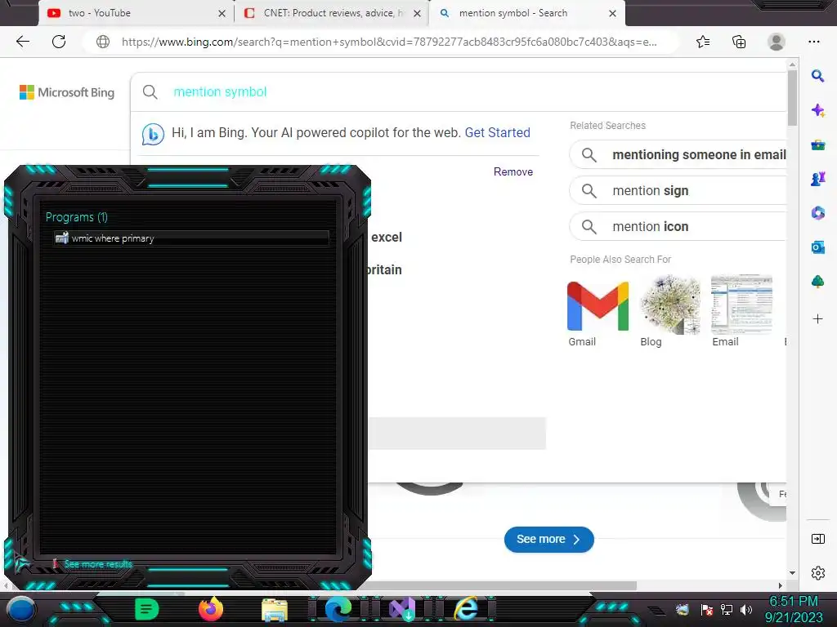The width and height of the screenshot is (837, 627).
Task: Open the browser profile avatar
Action: point(777,42)
